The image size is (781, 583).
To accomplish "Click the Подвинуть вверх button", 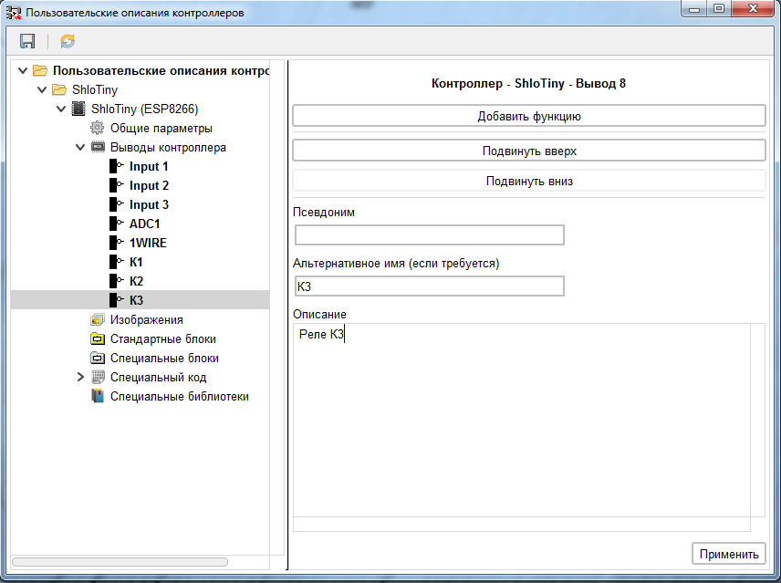I will pyautogui.click(x=529, y=151).
